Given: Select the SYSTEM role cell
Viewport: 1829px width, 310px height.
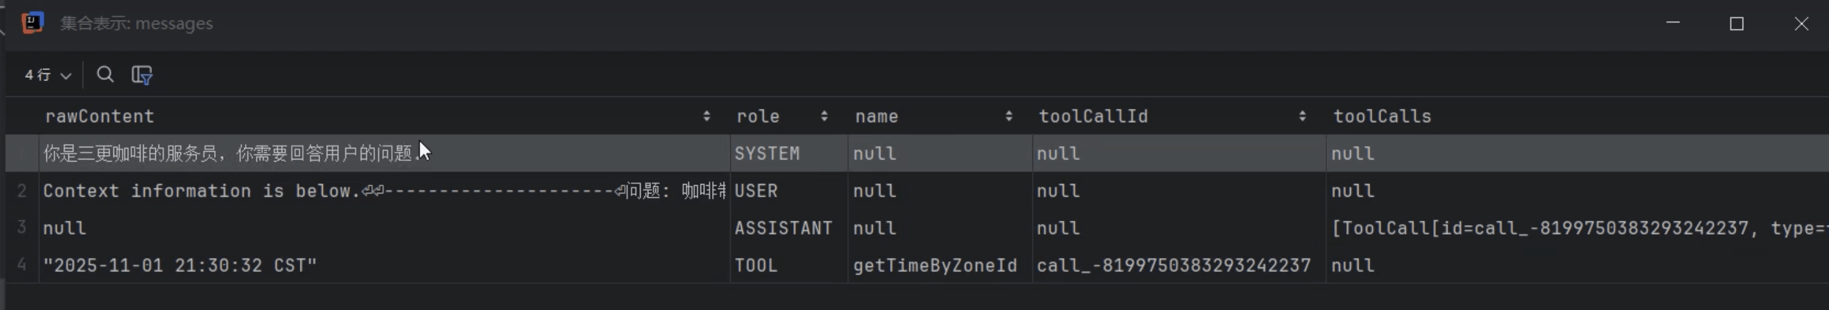Looking at the screenshot, I should pos(767,154).
